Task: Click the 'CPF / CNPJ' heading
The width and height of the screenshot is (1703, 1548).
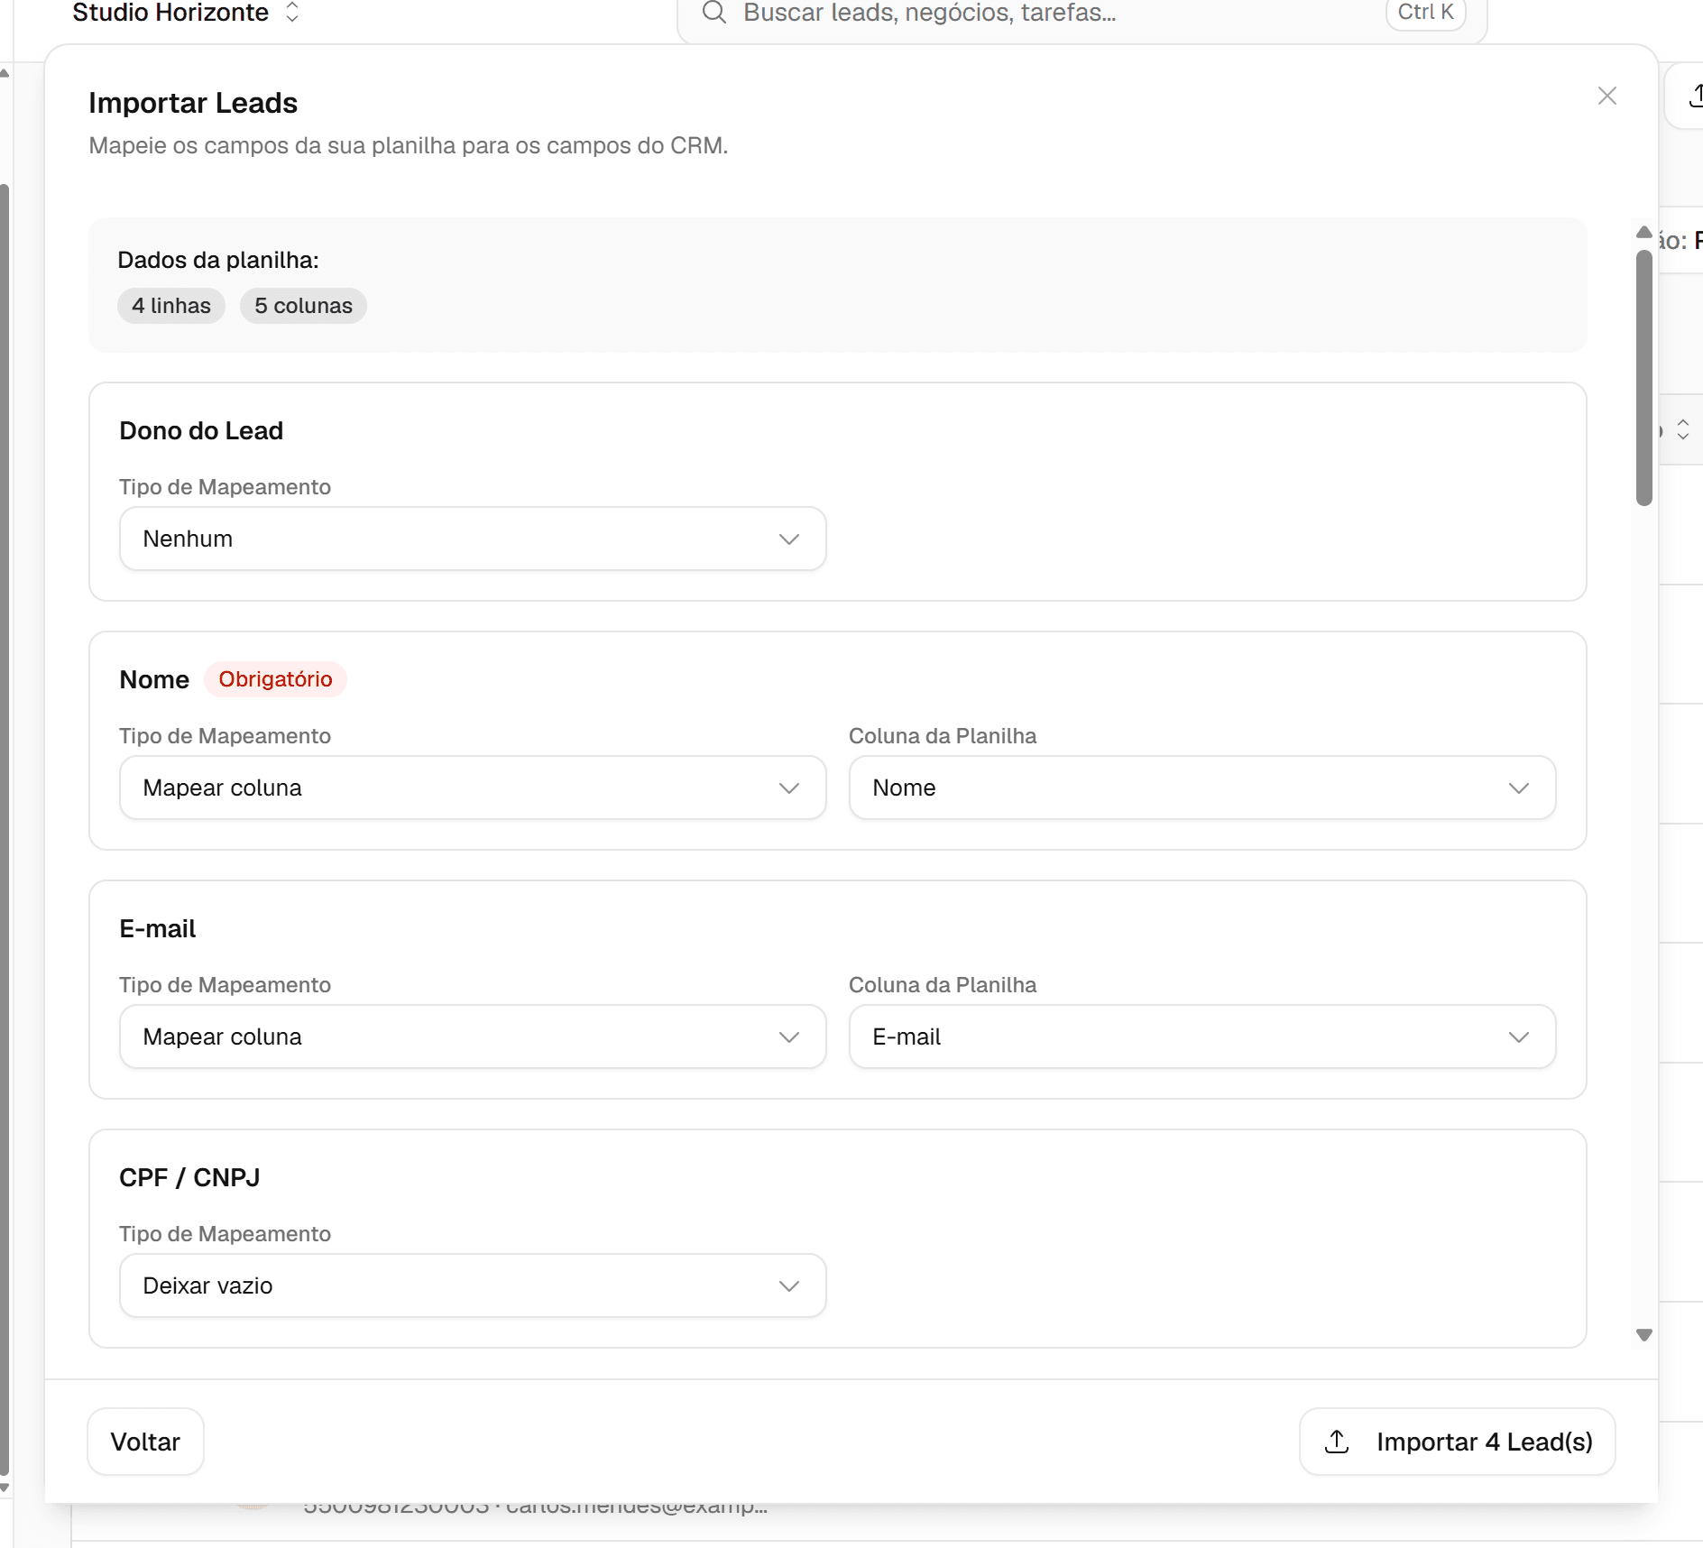Action: click(x=189, y=1178)
